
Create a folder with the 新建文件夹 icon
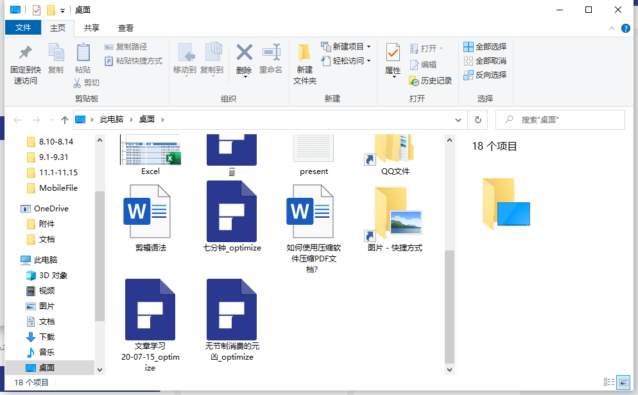(304, 64)
